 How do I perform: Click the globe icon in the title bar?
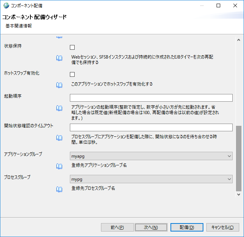(x=5, y=5)
